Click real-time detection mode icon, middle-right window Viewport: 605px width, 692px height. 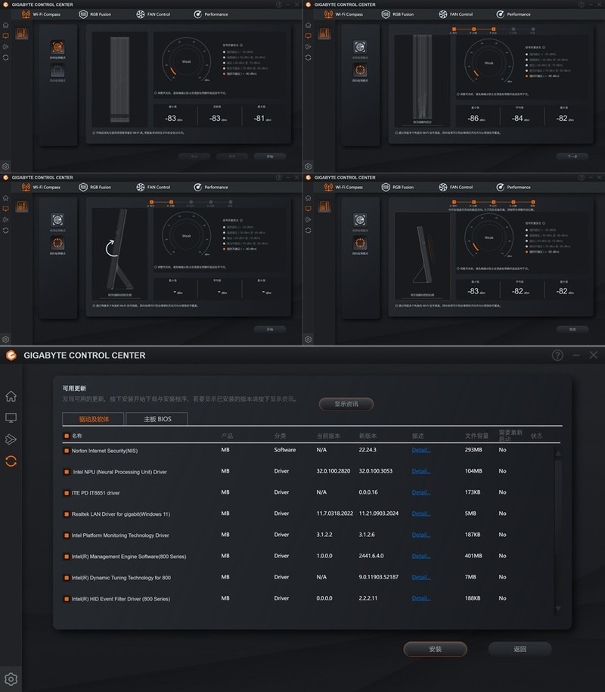click(x=360, y=220)
